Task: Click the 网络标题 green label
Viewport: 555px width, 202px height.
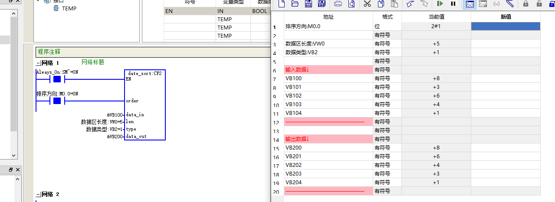Action: click(x=93, y=62)
